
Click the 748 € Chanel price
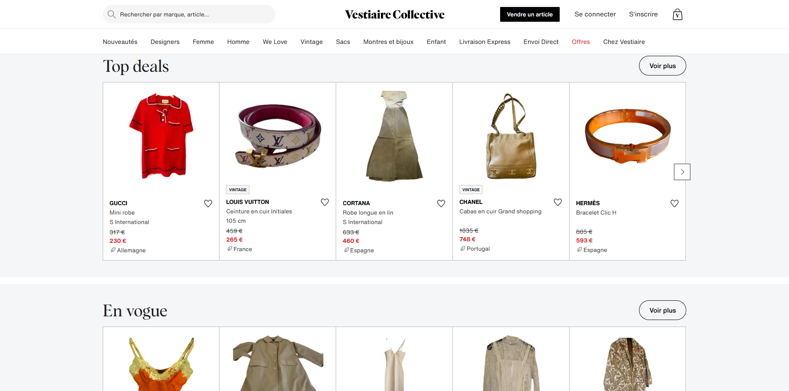(x=467, y=239)
